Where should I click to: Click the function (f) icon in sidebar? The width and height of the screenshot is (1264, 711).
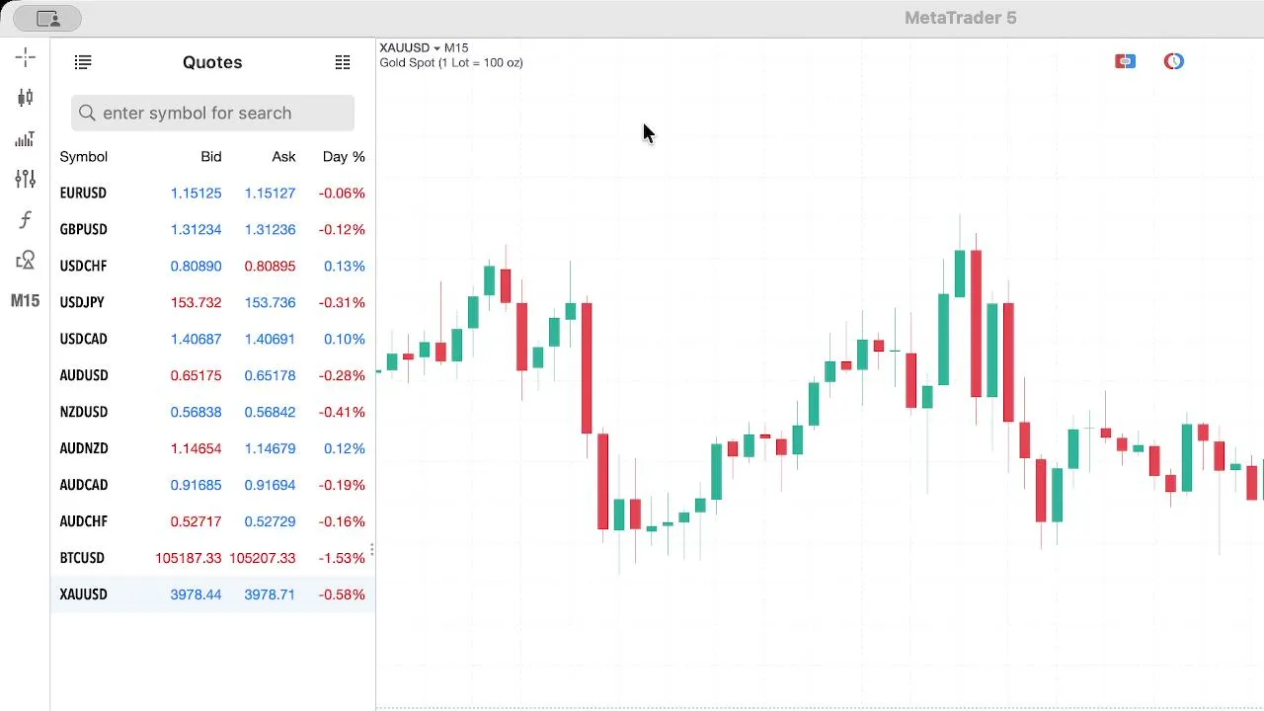tap(26, 219)
